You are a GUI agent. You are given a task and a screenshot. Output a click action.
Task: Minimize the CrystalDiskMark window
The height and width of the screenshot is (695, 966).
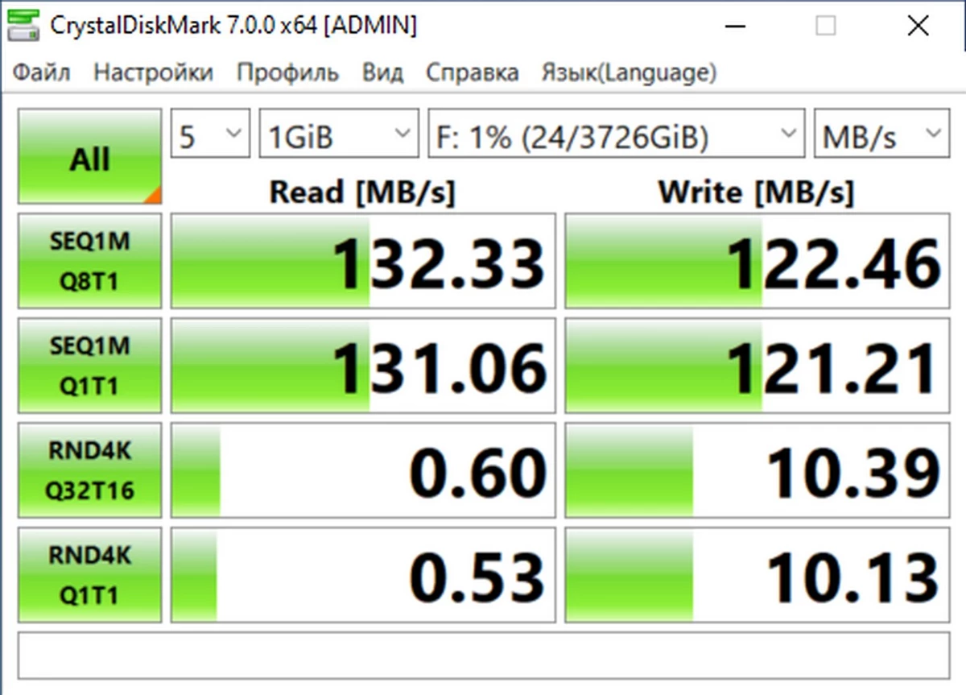[734, 27]
